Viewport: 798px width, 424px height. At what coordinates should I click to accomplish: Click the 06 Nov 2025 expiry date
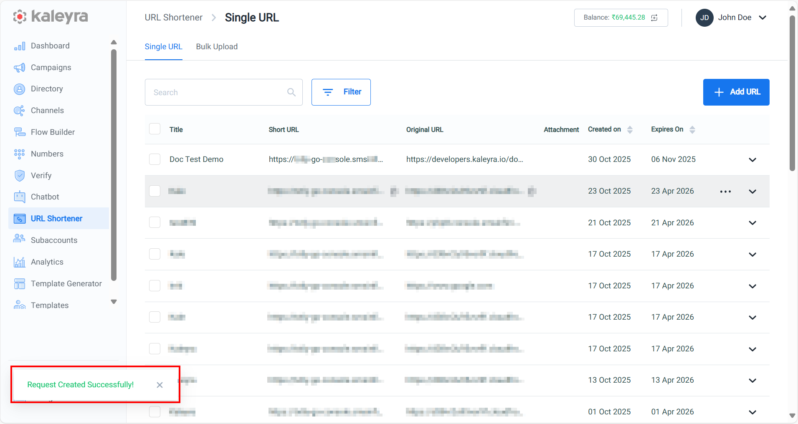tap(673, 159)
